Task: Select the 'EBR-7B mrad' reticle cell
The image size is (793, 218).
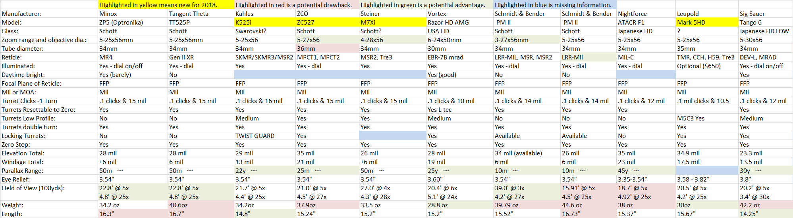Action: (x=460, y=57)
